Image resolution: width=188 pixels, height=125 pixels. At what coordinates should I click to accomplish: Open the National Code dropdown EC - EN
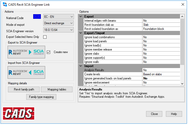click(59, 16)
